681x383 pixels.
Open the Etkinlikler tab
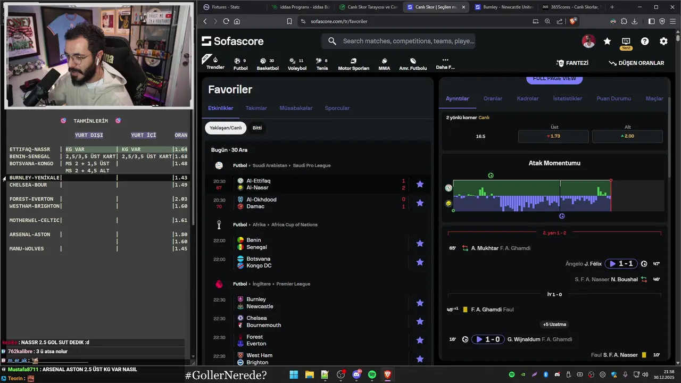[x=220, y=108]
